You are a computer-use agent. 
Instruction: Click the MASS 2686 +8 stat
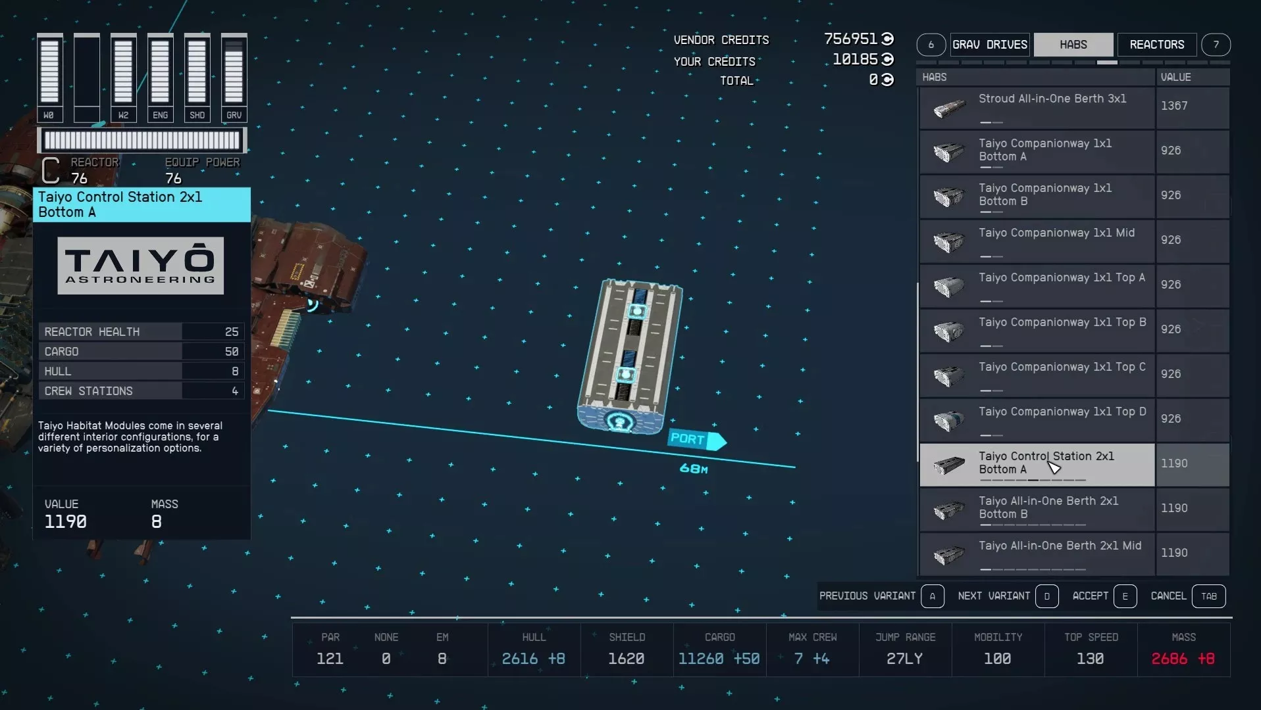1183,649
